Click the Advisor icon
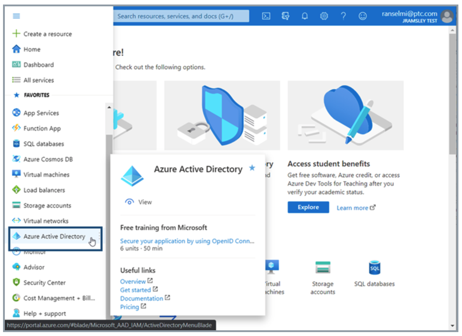The width and height of the screenshot is (462, 336). point(16,267)
